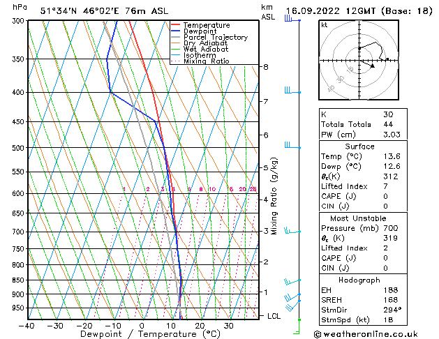
Task: Click the surface Temp value 13.6
Action: coord(392,156)
